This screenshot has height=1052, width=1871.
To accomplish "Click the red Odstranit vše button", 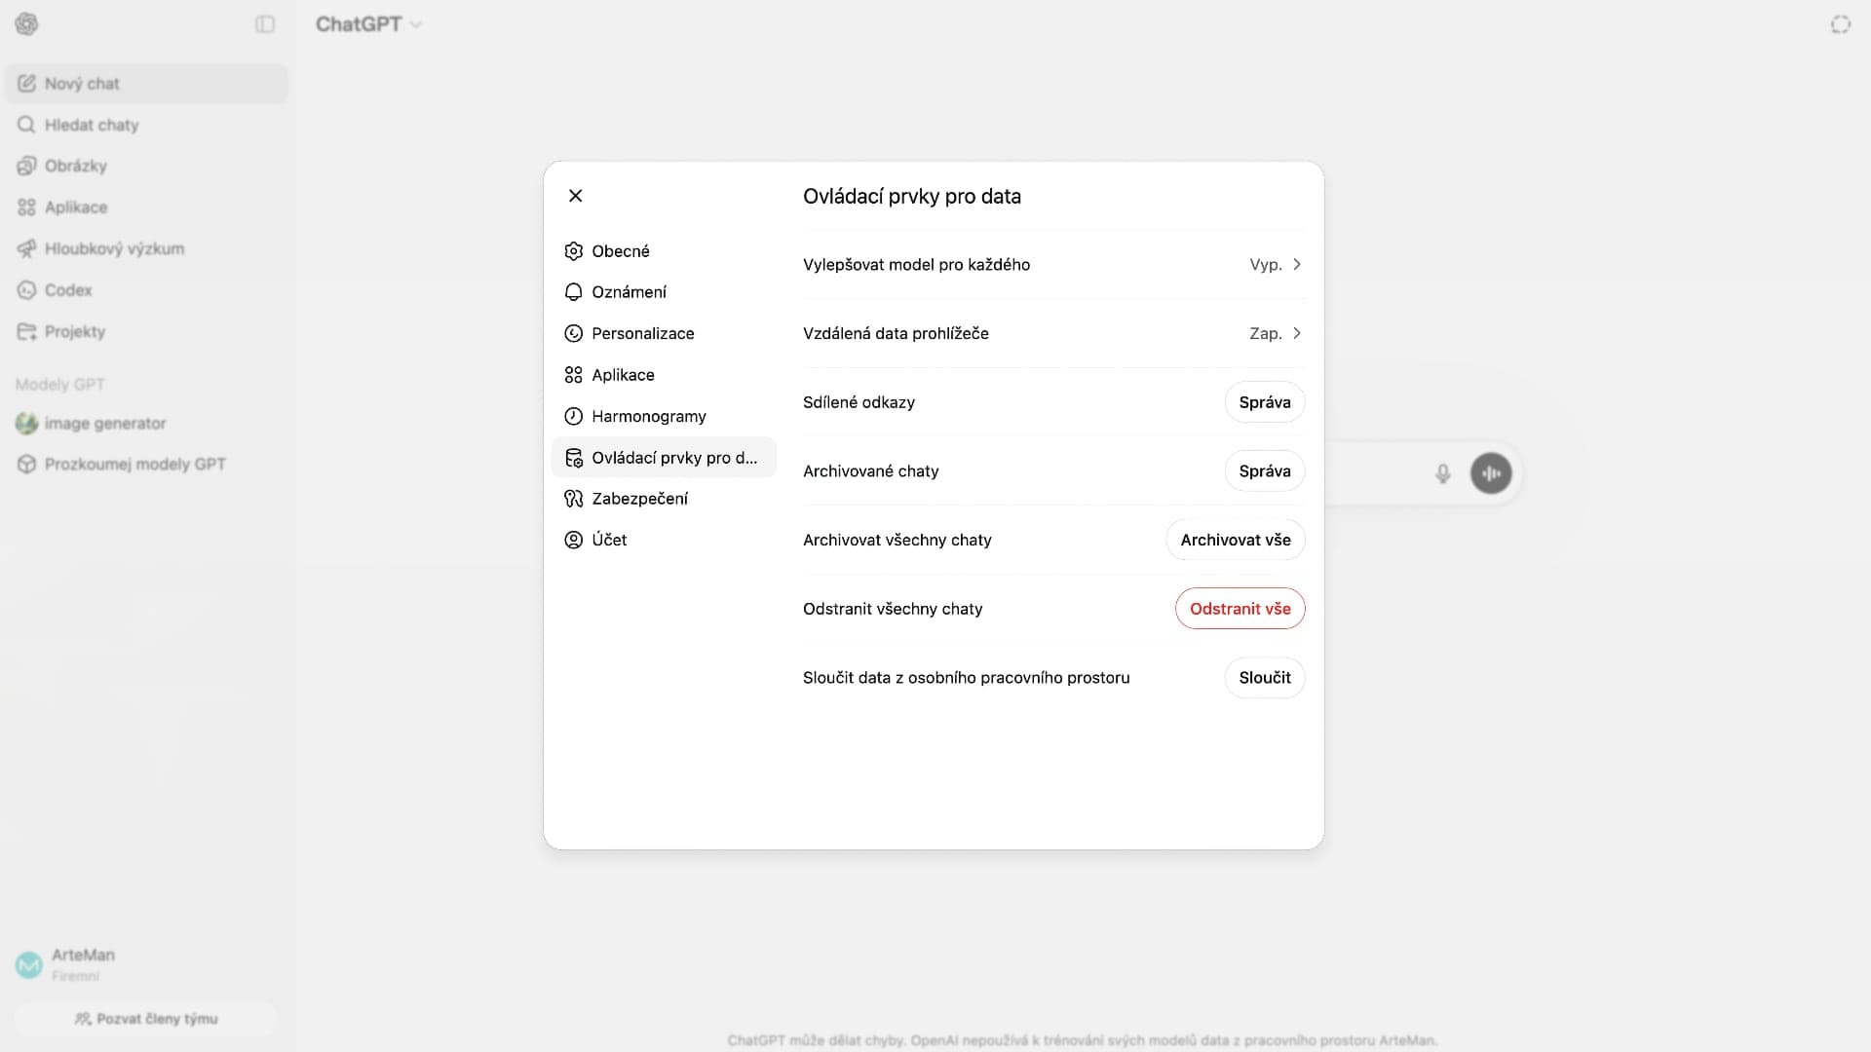I will (x=1240, y=609).
